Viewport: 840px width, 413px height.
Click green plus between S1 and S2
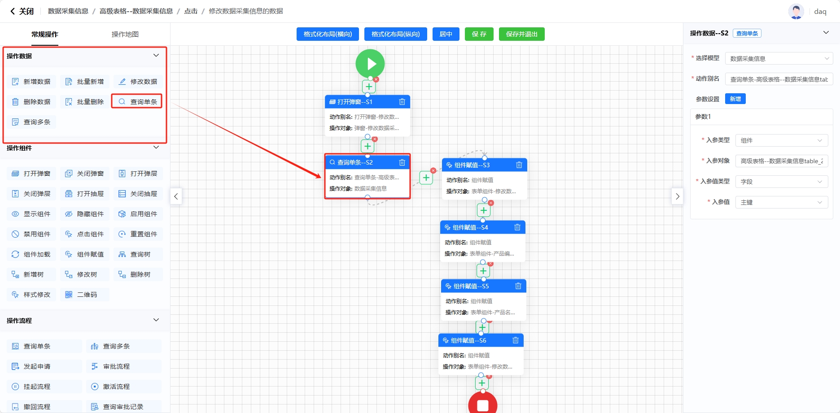coord(367,146)
